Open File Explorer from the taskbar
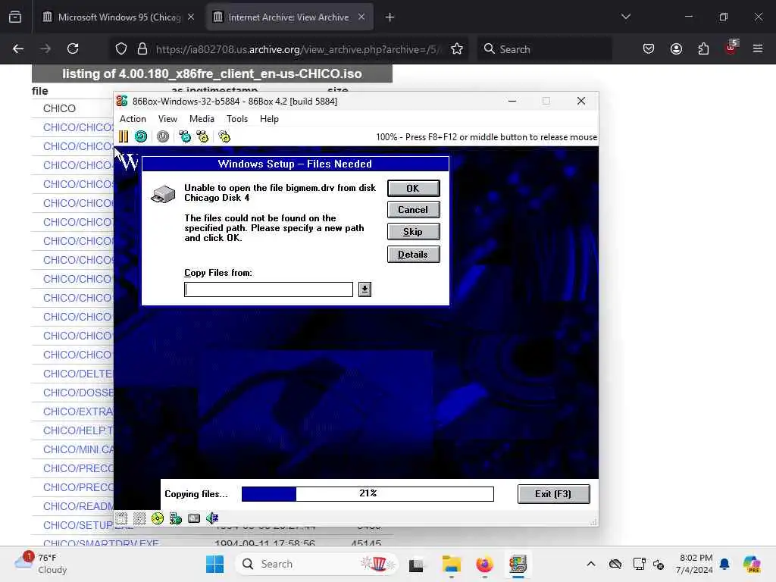Screen dimensions: 776x582 452,564
